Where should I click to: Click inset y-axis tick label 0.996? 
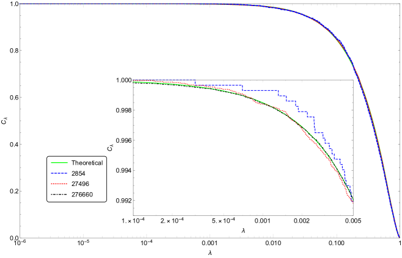(x=125, y=140)
